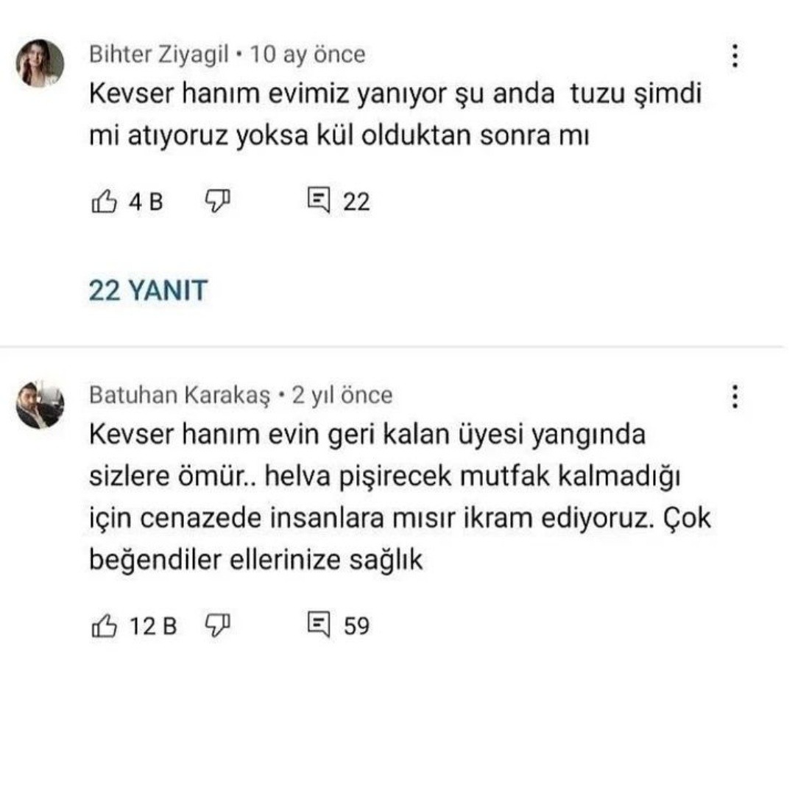Click the comment text about "evimiz yanıyor"
795x786 pixels.
coord(394,116)
